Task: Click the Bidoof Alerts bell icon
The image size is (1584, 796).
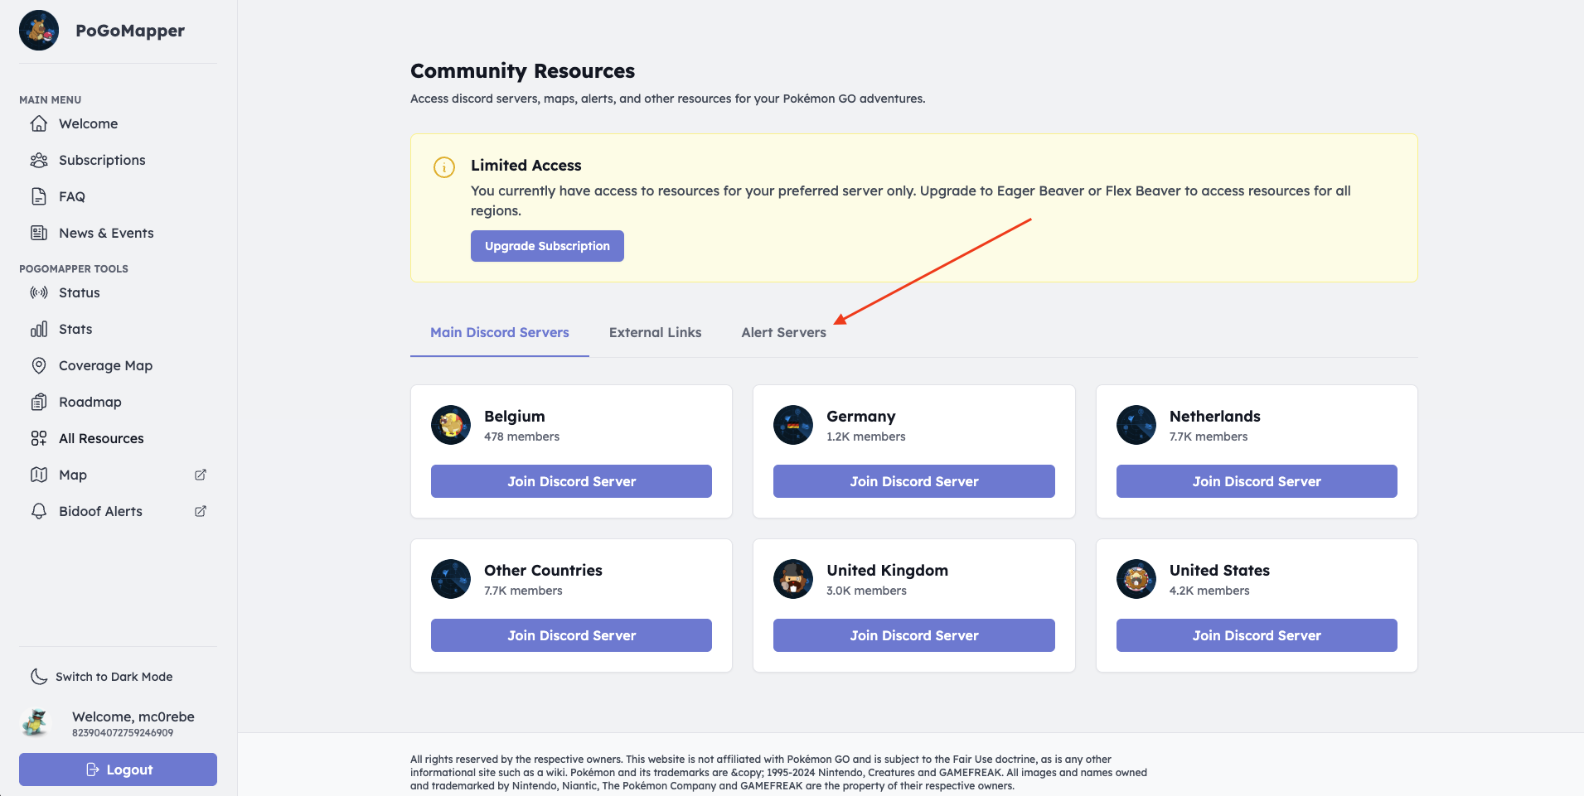Action: (x=39, y=511)
